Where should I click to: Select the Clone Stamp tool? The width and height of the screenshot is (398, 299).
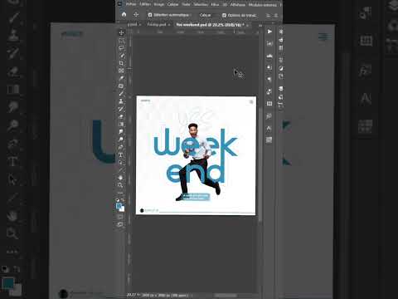tap(121, 101)
